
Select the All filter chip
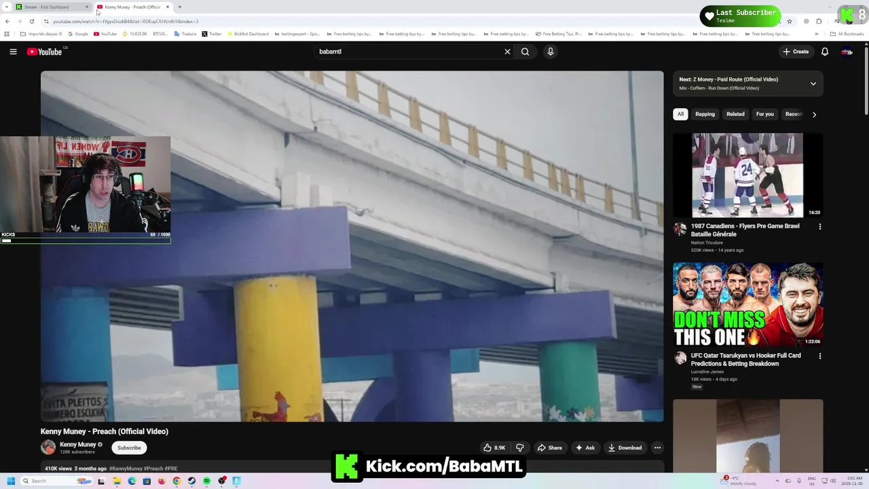680,114
